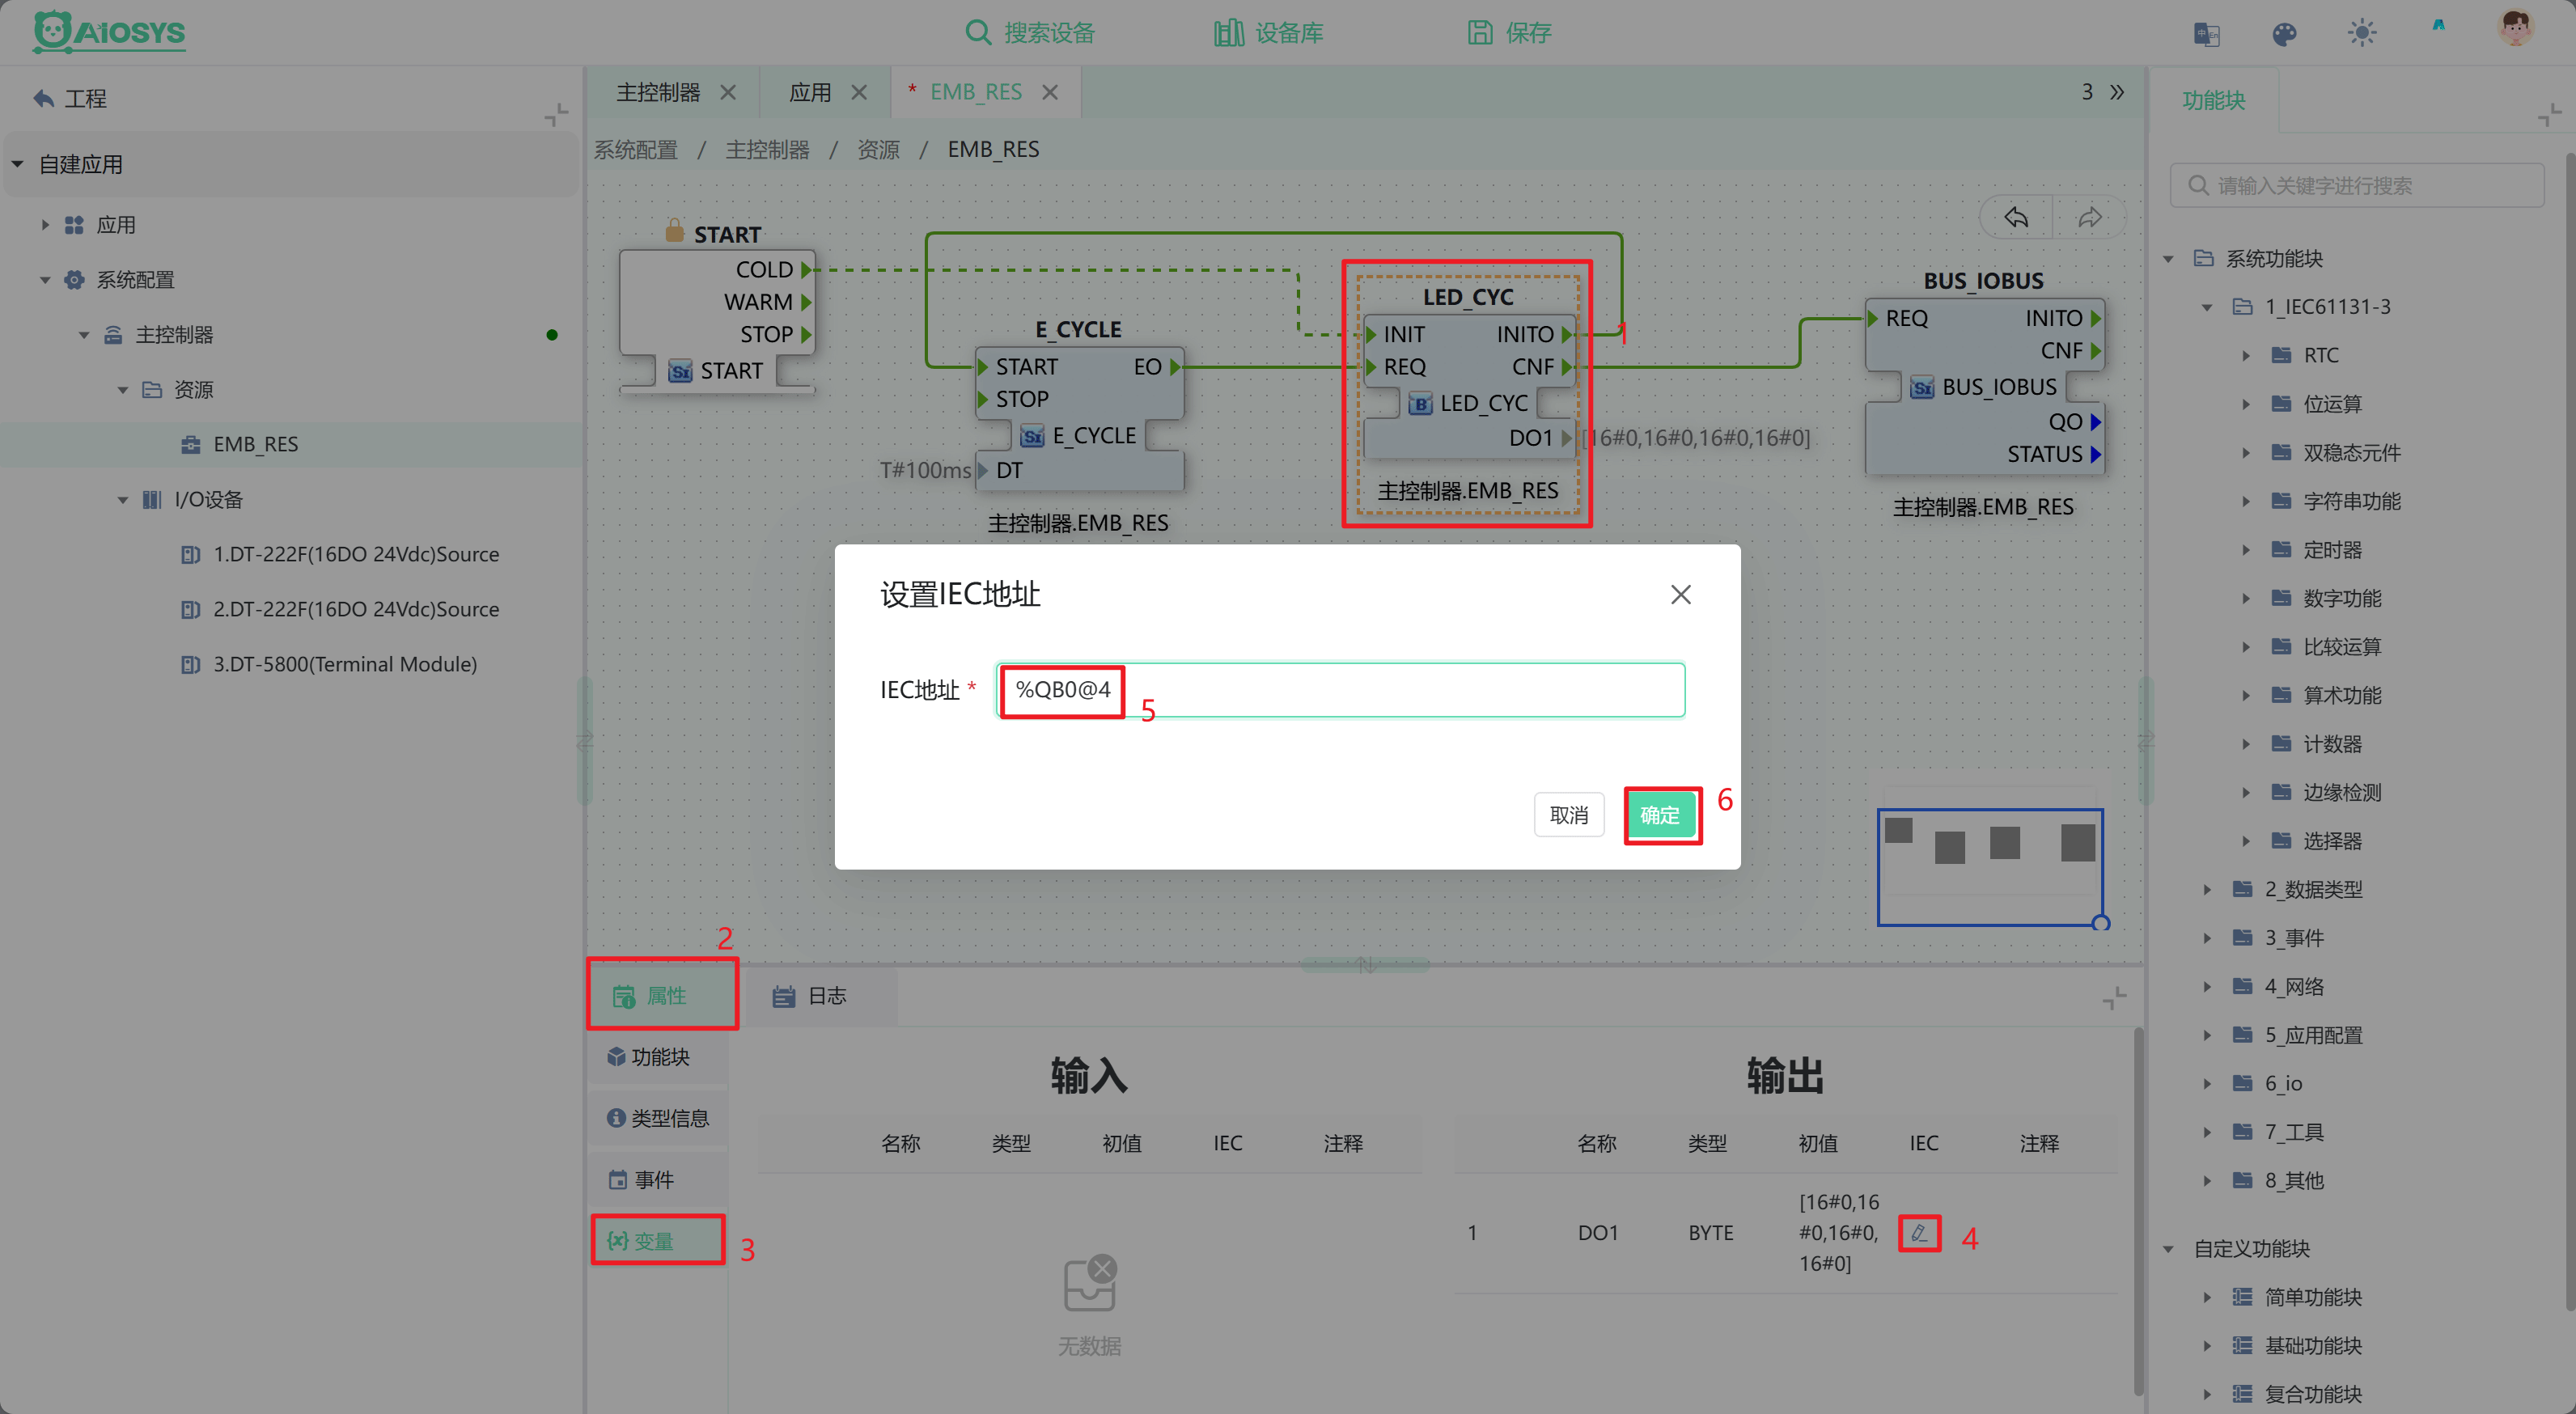
Task: Expand the 简单功能块 list
Action: pos(2207,1297)
